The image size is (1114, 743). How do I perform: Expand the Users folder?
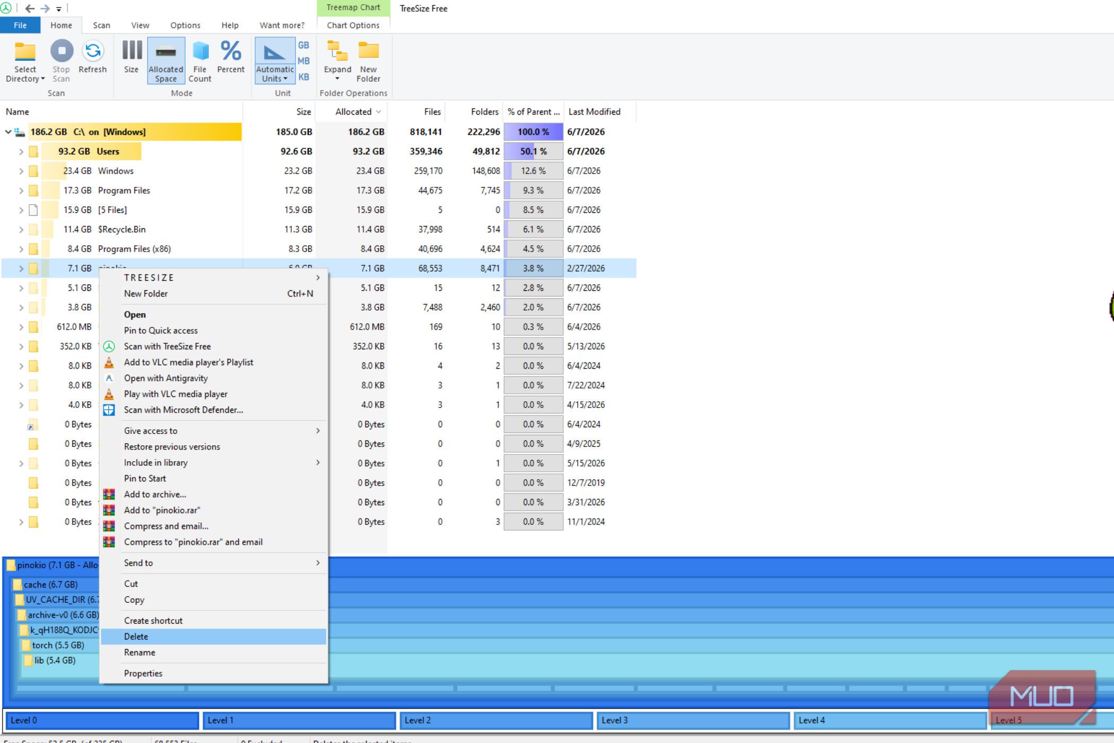click(x=21, y=151)
